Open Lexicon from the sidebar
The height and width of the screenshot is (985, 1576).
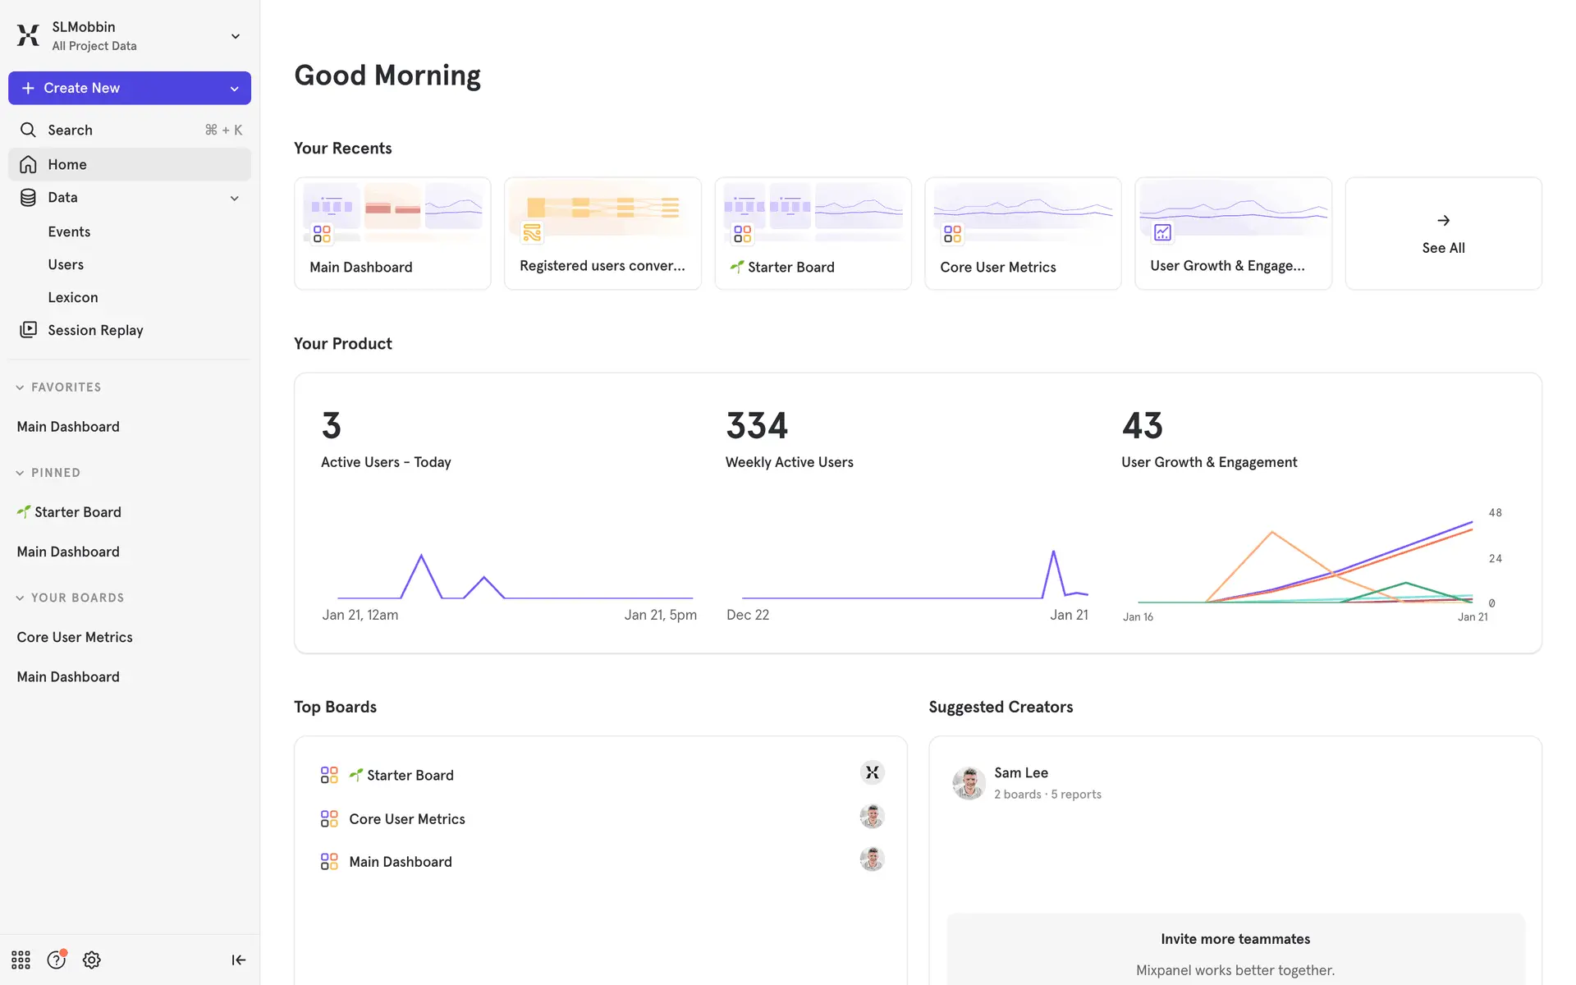click(73, 297)
